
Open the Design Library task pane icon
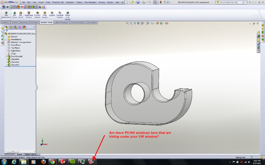pos(258,36)
